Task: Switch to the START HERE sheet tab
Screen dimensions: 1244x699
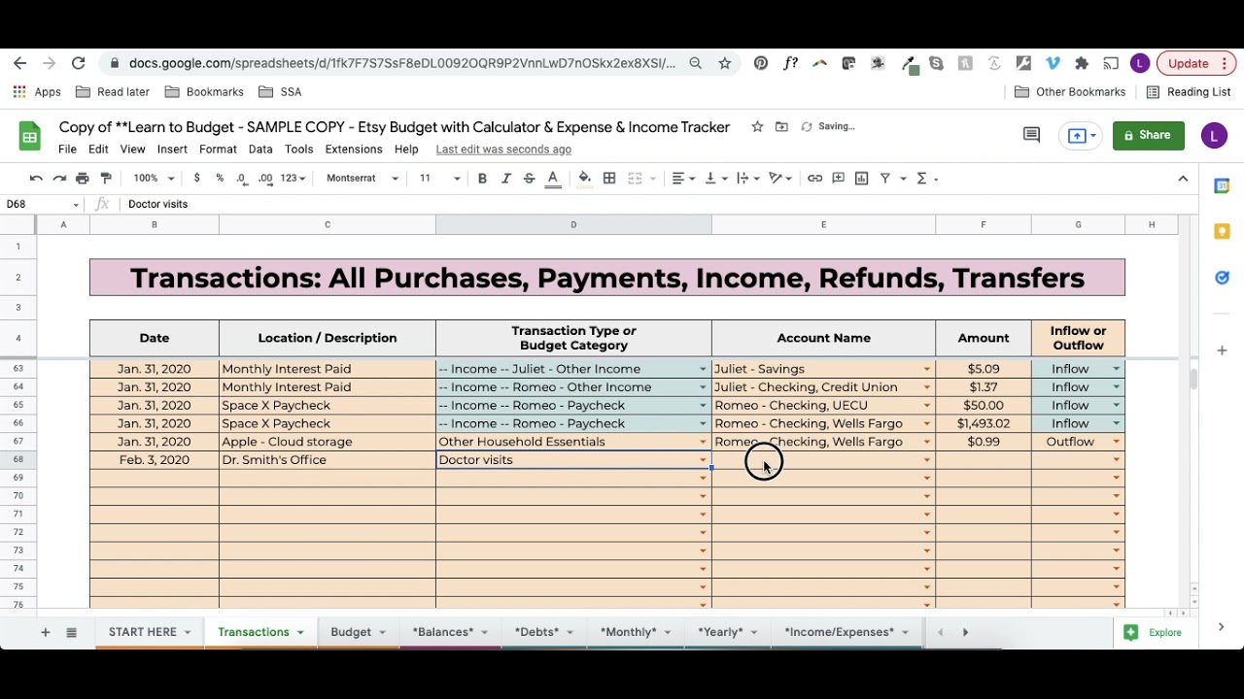Action: pyautogui.click(x=143, y=632)
